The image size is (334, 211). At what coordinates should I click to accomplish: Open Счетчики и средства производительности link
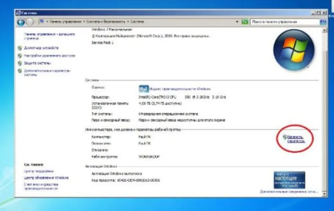point(41,187)
